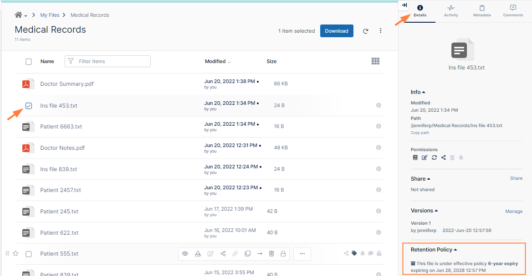Click the Copy path link
Image resolution: width=532 pixels, height=276 pixels.
420,133
